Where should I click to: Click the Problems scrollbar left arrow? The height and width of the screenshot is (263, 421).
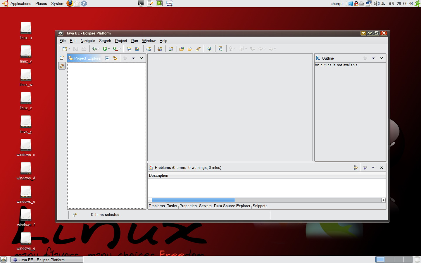tap(150, 200)
